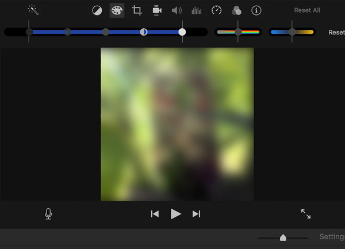Play the video preview
This screenshot has height=249, width=345.
pos(176,214)
